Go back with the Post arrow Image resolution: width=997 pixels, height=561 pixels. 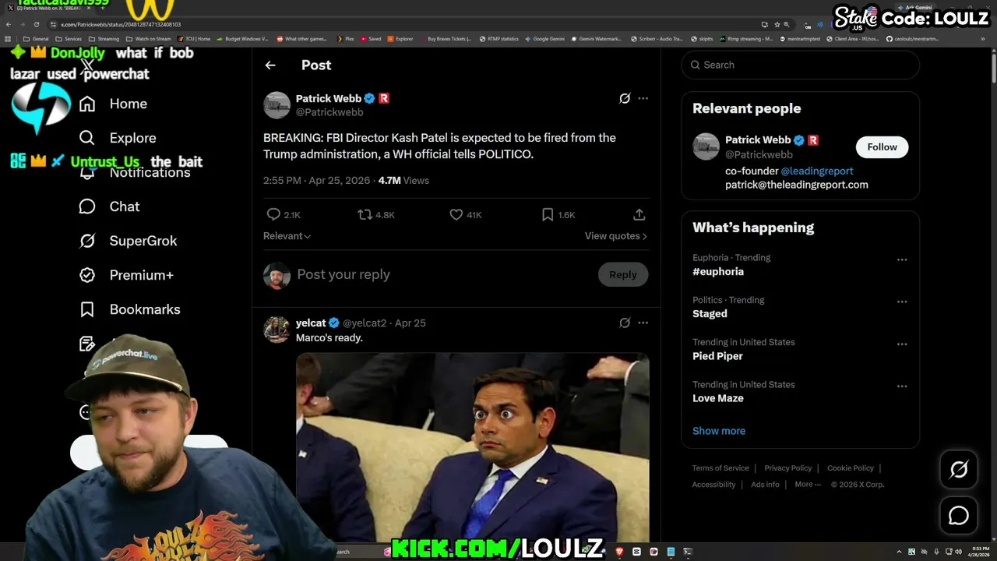(270, 65)
